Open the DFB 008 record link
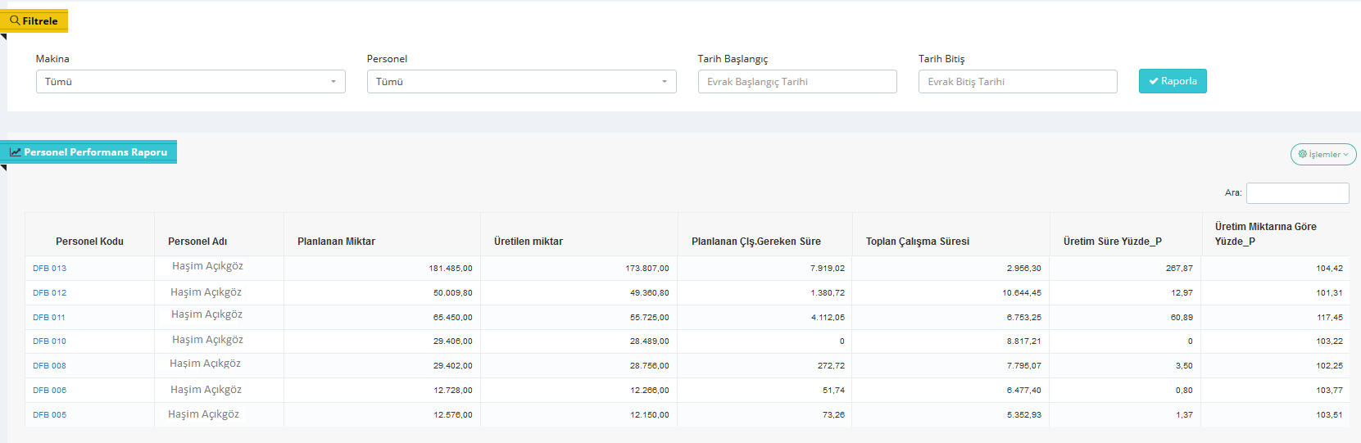 [49, 366]
